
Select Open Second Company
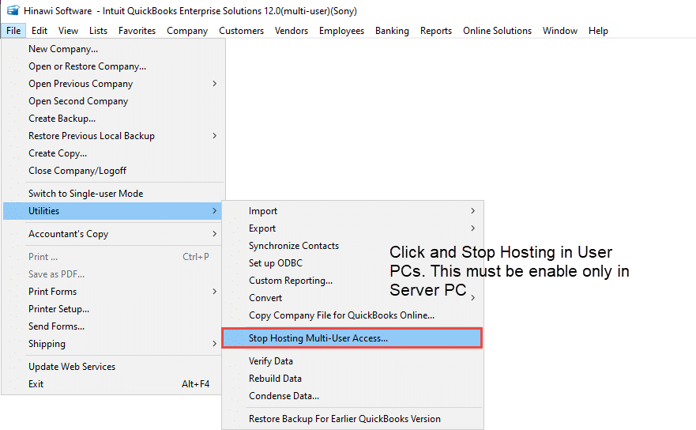click(113, 101)
